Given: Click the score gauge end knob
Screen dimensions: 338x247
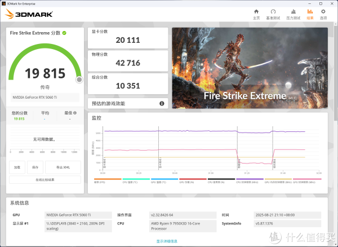Looking at the screenshot, I should pyautogui.click(x=79, y=80).
